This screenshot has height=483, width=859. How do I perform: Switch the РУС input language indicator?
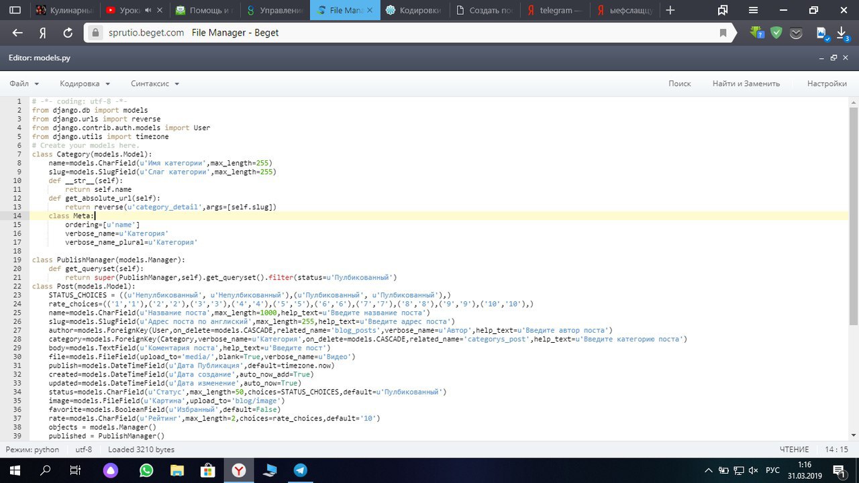point(773,470)
